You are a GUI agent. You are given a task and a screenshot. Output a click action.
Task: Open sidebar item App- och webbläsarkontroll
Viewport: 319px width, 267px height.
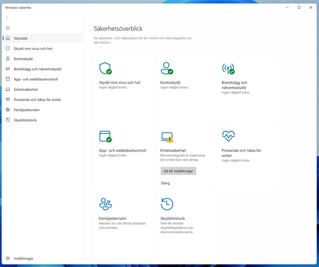tap(36, 79)
